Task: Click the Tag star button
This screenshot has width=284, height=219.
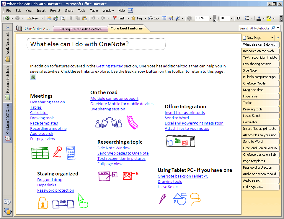Action: pos(137,18)
